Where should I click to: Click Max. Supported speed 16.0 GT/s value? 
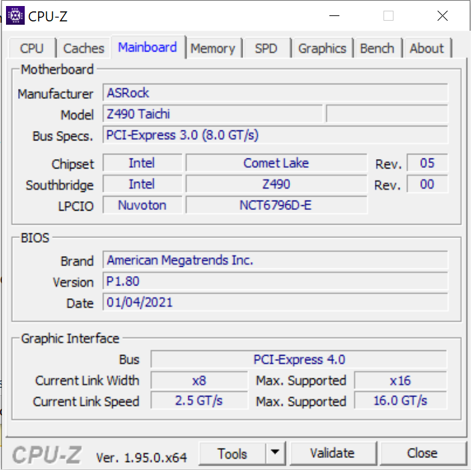point(400,400)
